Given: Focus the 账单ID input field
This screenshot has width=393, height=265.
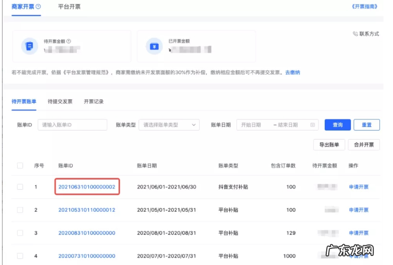Looking at the screenshot, I should pos(72,125).
